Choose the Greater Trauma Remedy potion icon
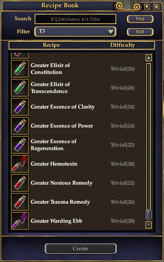The height and width of the screenshot is (262, 164). click(x=20, y=202)
